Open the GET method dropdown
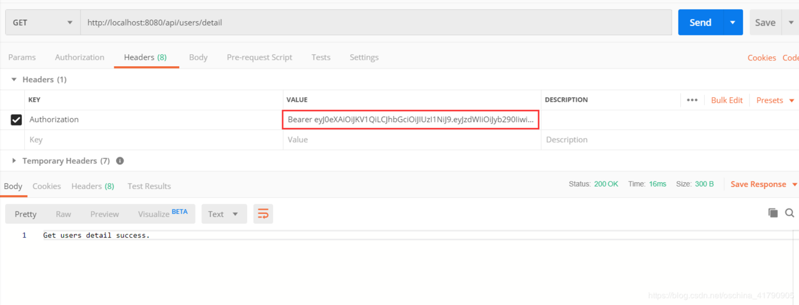 (42, 22)
